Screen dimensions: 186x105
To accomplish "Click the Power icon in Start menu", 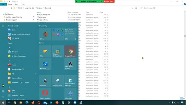I will click(3, 97).
